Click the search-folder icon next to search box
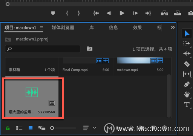This screenshot has width=193, height=136. [90, 49]
